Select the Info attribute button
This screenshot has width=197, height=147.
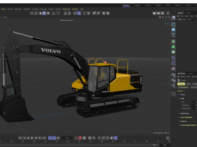188,84
